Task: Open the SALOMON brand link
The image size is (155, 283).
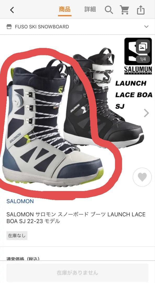Action: coord(20,201)
